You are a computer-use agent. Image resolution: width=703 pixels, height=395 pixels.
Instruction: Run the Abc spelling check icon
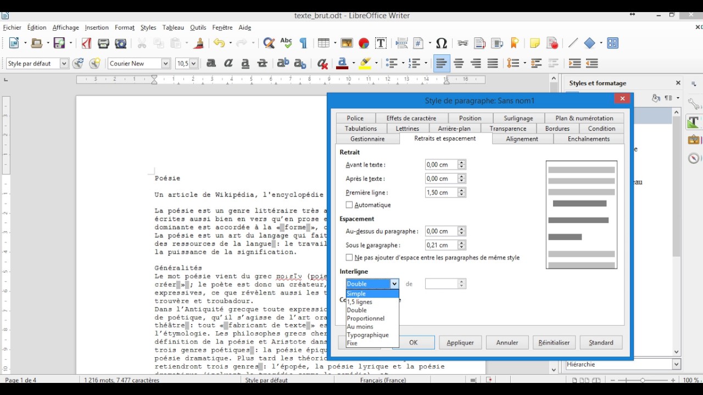tap(286, 43)
